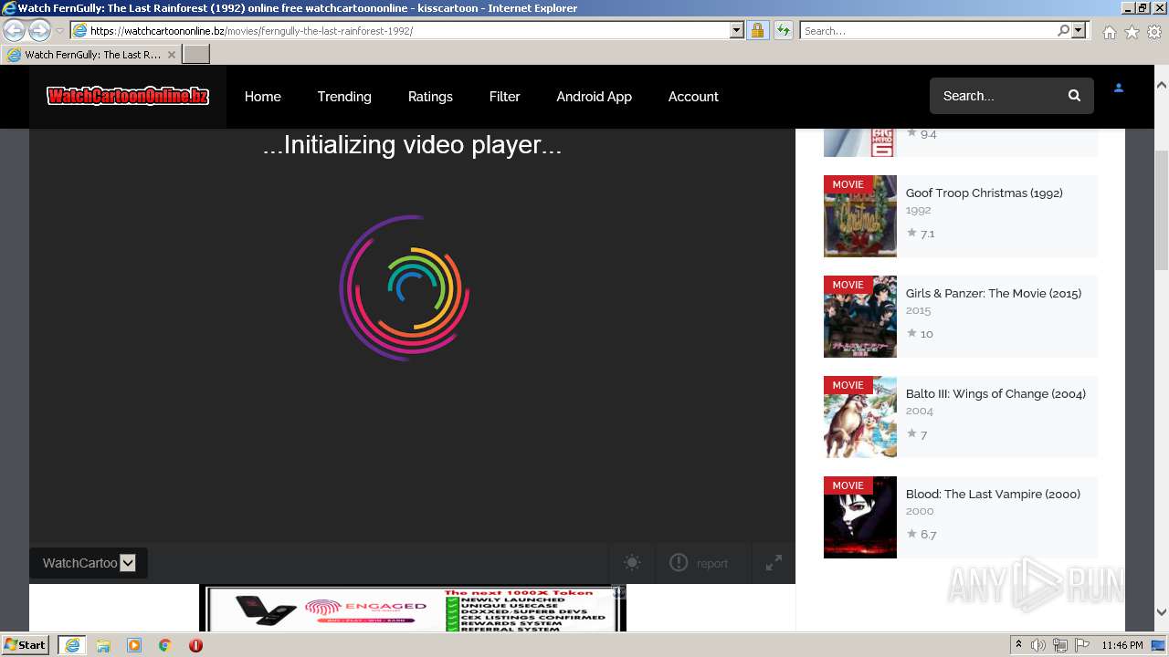The height and width of the screenshot is (657, 1169).
Task: Open the Android App menu item
Action: [594, 96]
